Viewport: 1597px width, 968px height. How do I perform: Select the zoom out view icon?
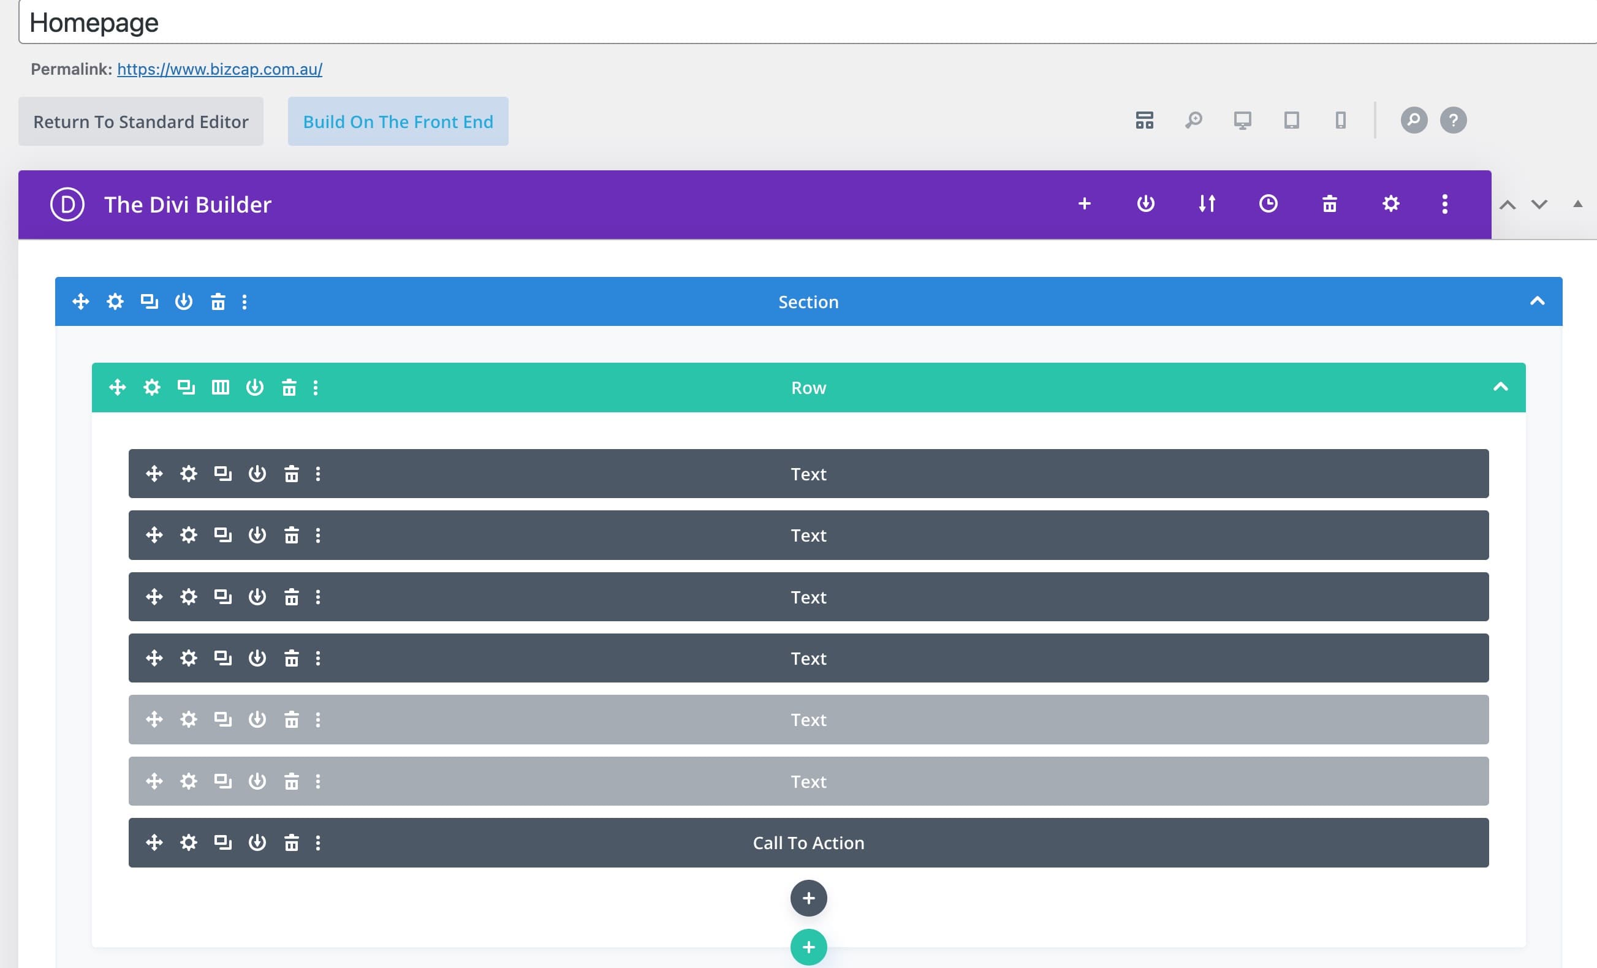[x=1193, y=121]
